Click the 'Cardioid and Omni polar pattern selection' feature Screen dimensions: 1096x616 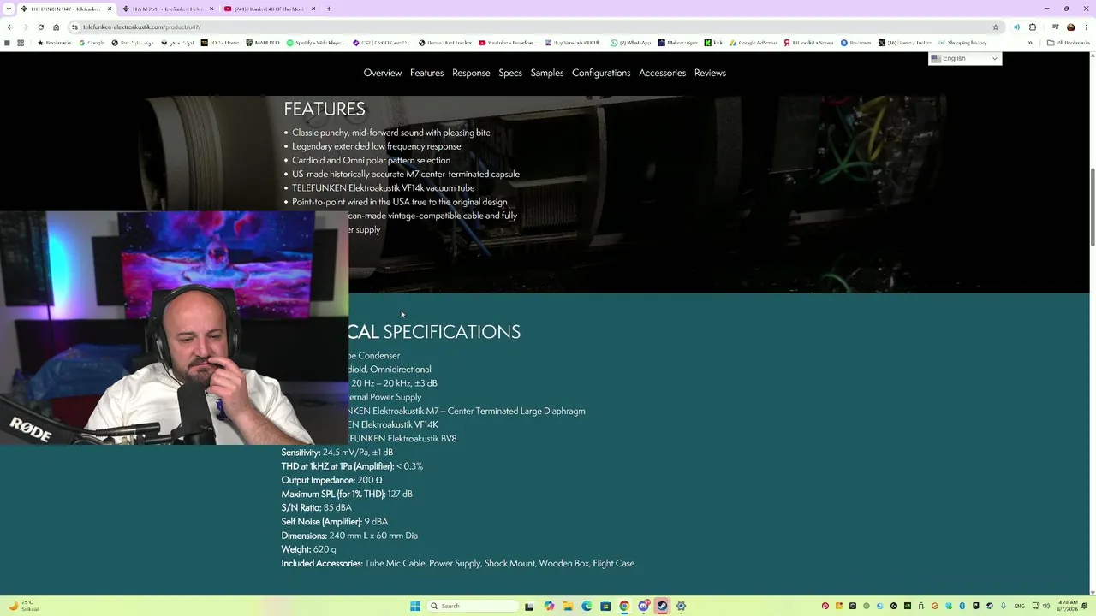tap(371, 160)
